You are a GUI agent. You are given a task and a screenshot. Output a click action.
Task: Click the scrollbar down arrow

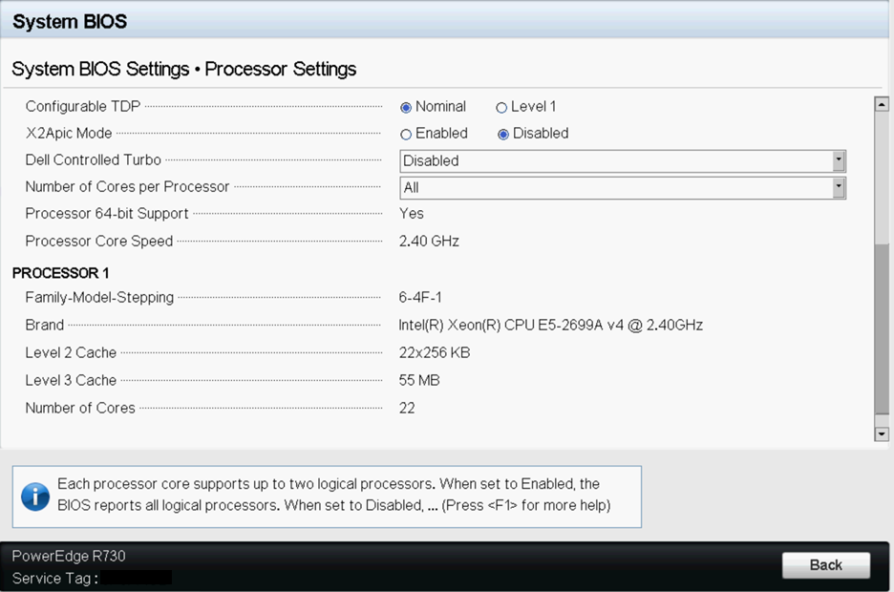(x=882, y=434)
